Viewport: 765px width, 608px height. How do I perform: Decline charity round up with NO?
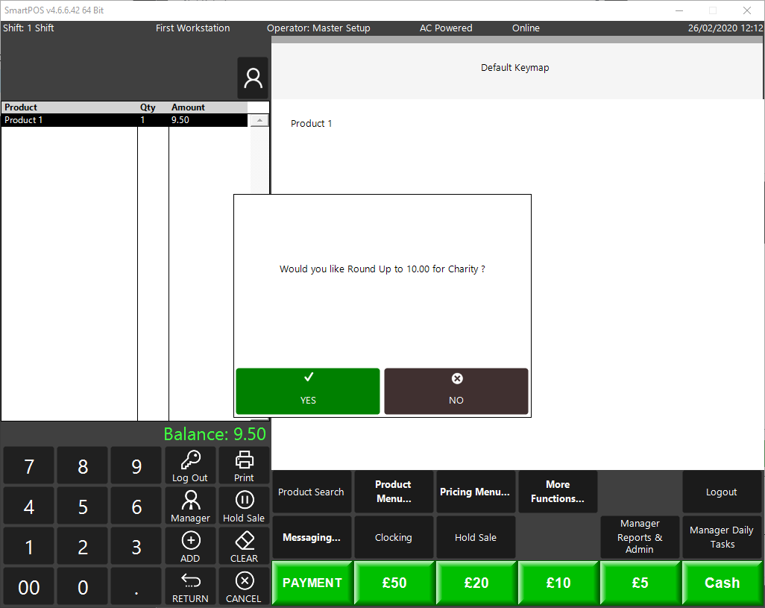point(456,391)
